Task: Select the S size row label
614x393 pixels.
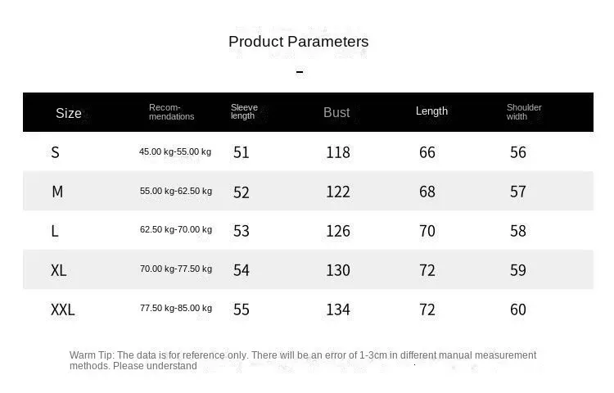Action: [56, 152]
